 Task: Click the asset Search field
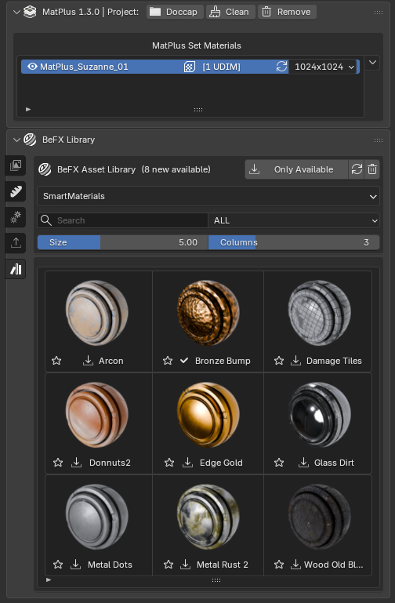[x=122, y=220]
